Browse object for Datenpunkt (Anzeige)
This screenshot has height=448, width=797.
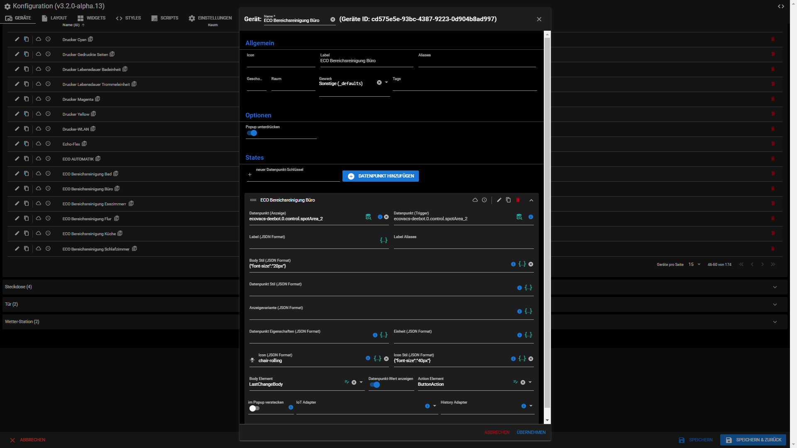pyautogui.click(x=368, y=217)
